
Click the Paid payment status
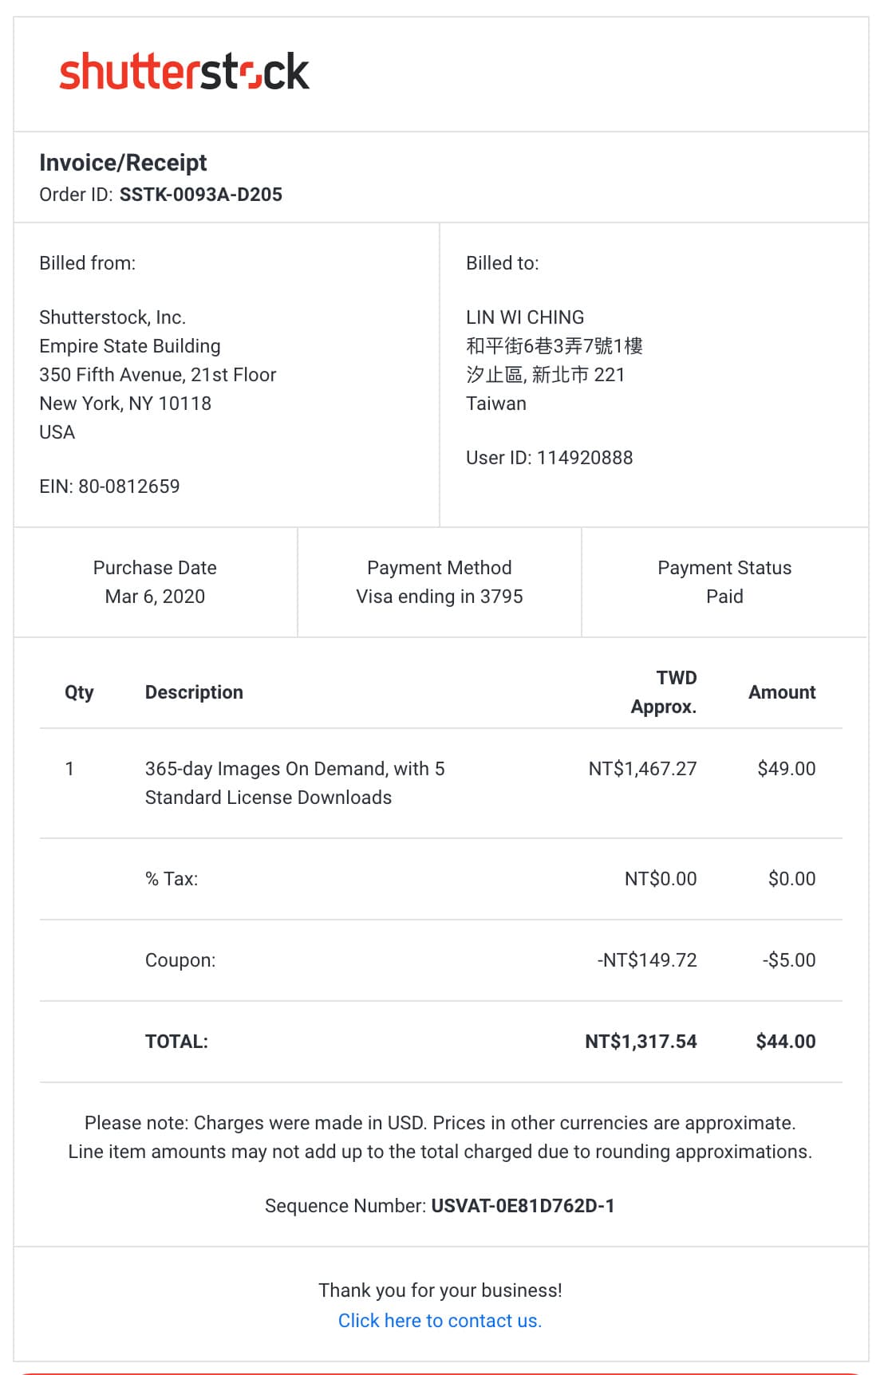724,597
